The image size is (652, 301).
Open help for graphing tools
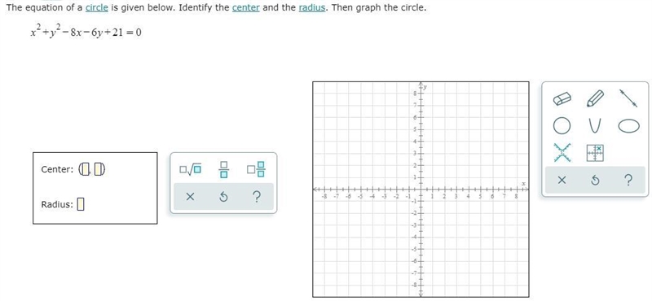628,180
